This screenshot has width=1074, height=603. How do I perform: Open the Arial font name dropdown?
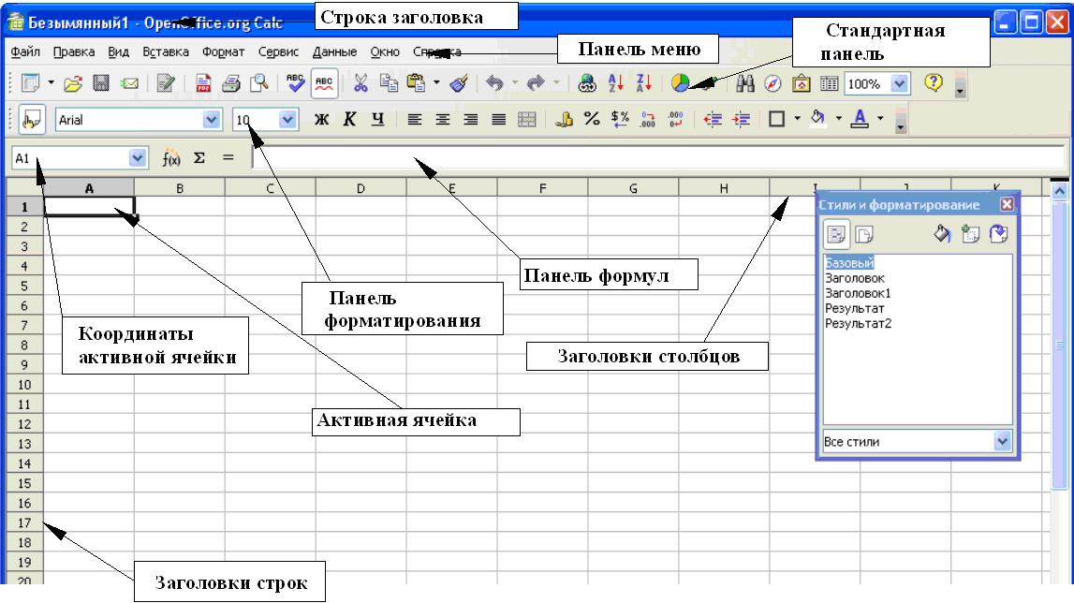point(212,120)
